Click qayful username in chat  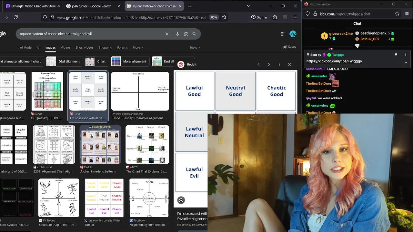pyautogui.click(x=311, y=98)
